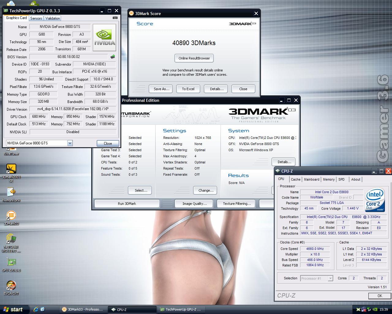Click the Image Quality... button

point(194,204)
